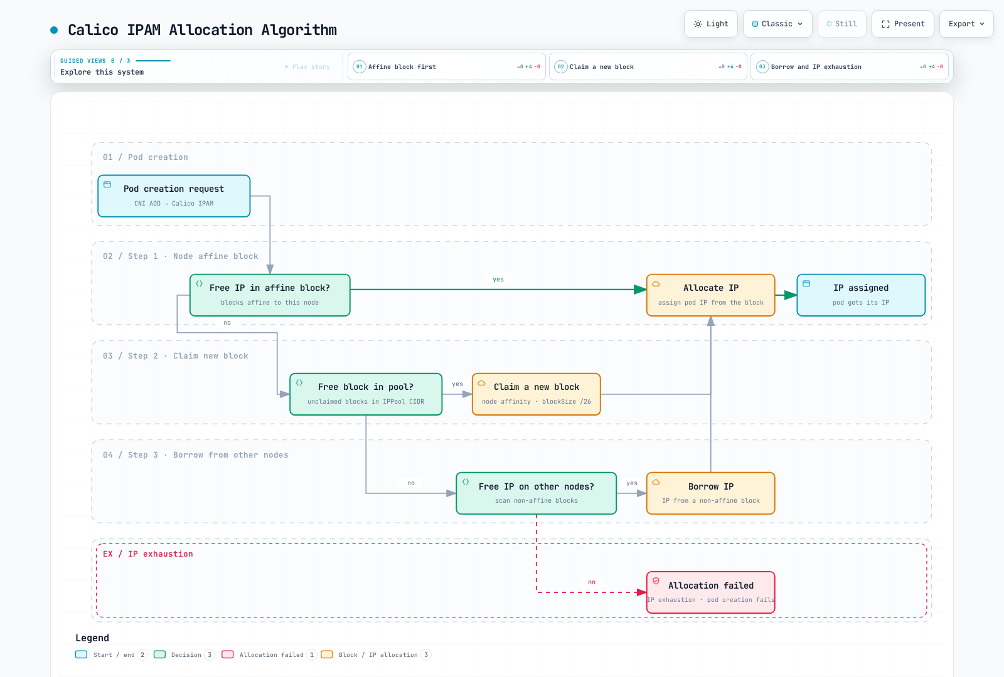The image size is (1004, 677).
Task: Click the 'Calico IPAM Allocation Algorithm' title
Action: (202, 30)
